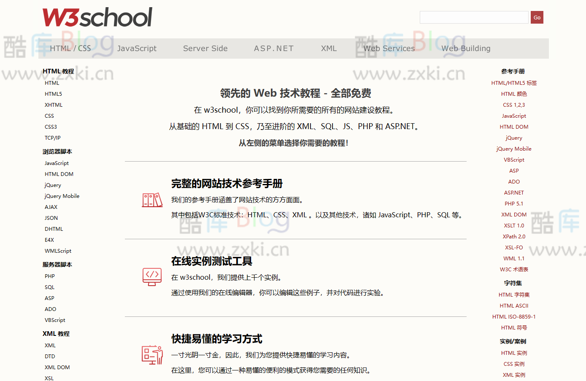Open the CSS 实例 examples page
This screenshot has width=586, height=381.
tap(514, 364)
